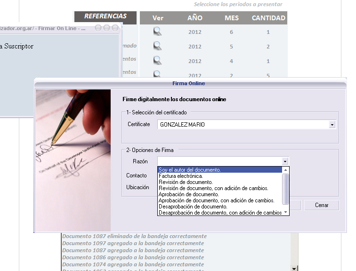This screenshot has height=271, width=356.
Task: Collapse the Razón dropdown arrow
Action: pos(285,161)
